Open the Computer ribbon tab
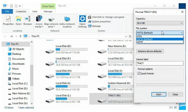The image size is (188, 112). coord(21,12)
